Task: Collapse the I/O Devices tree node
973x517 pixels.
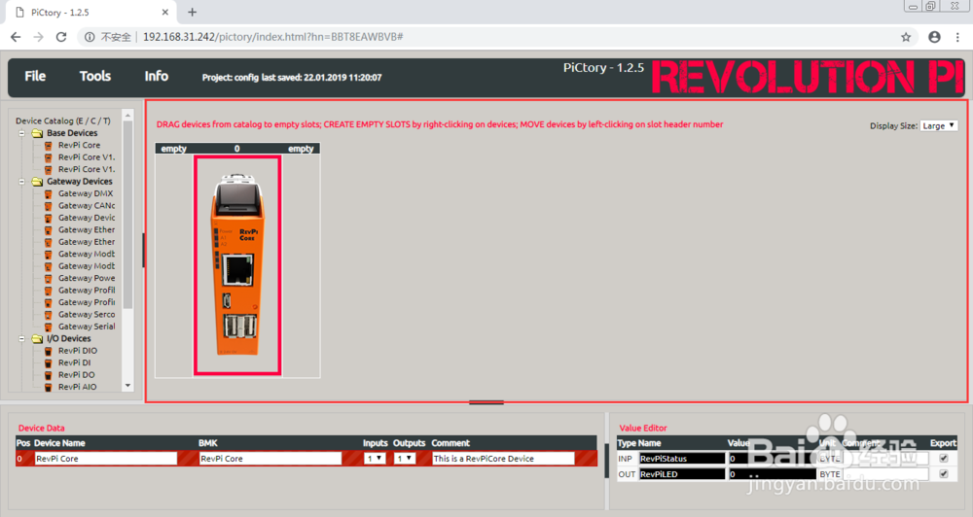Action: 21,339
